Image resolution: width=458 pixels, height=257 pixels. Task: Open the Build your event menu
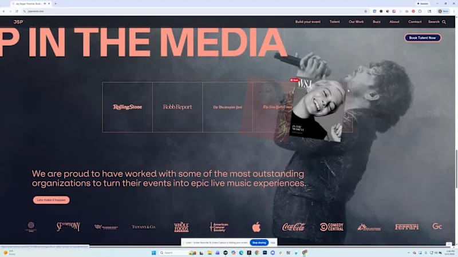coord(307,22)
